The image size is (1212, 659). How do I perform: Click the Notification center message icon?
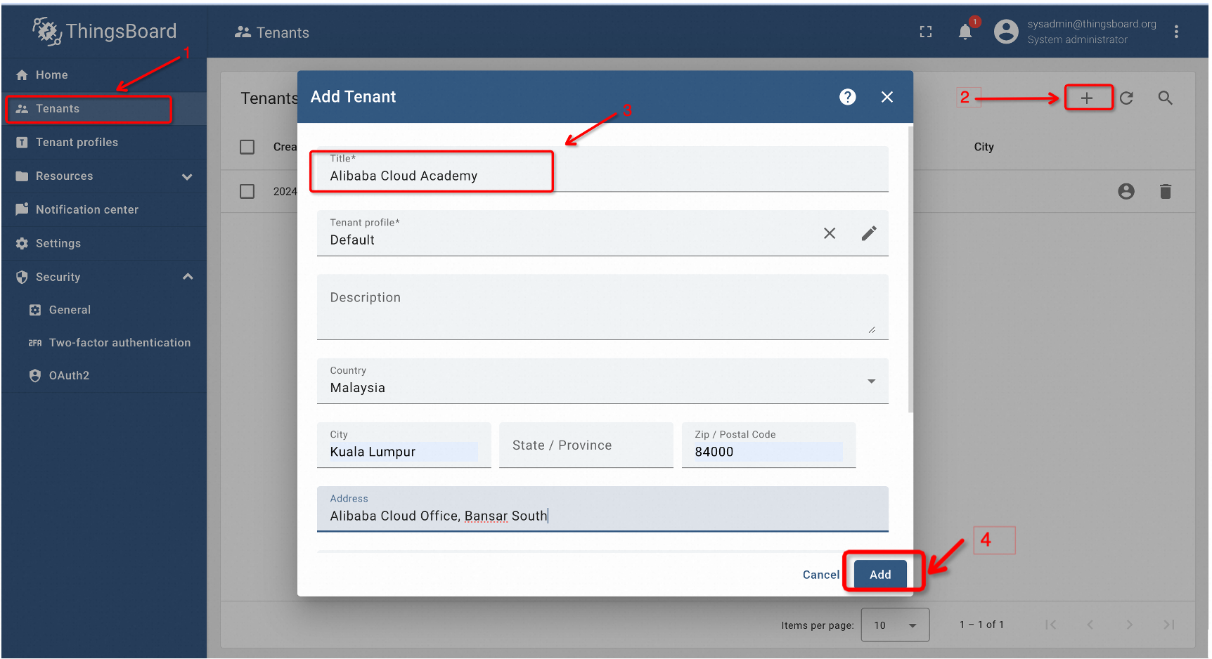[22, 209]
